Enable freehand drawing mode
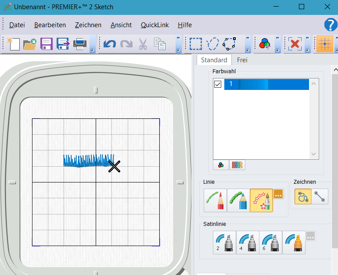 (303, 196)
